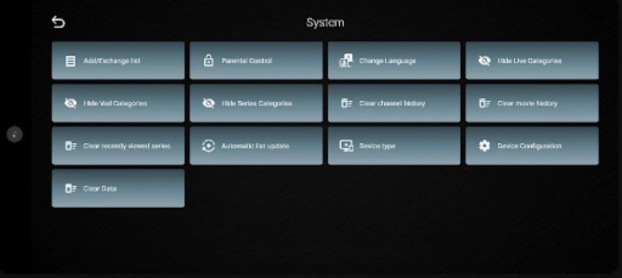Select Clear recently viewed series

point(127,146)
